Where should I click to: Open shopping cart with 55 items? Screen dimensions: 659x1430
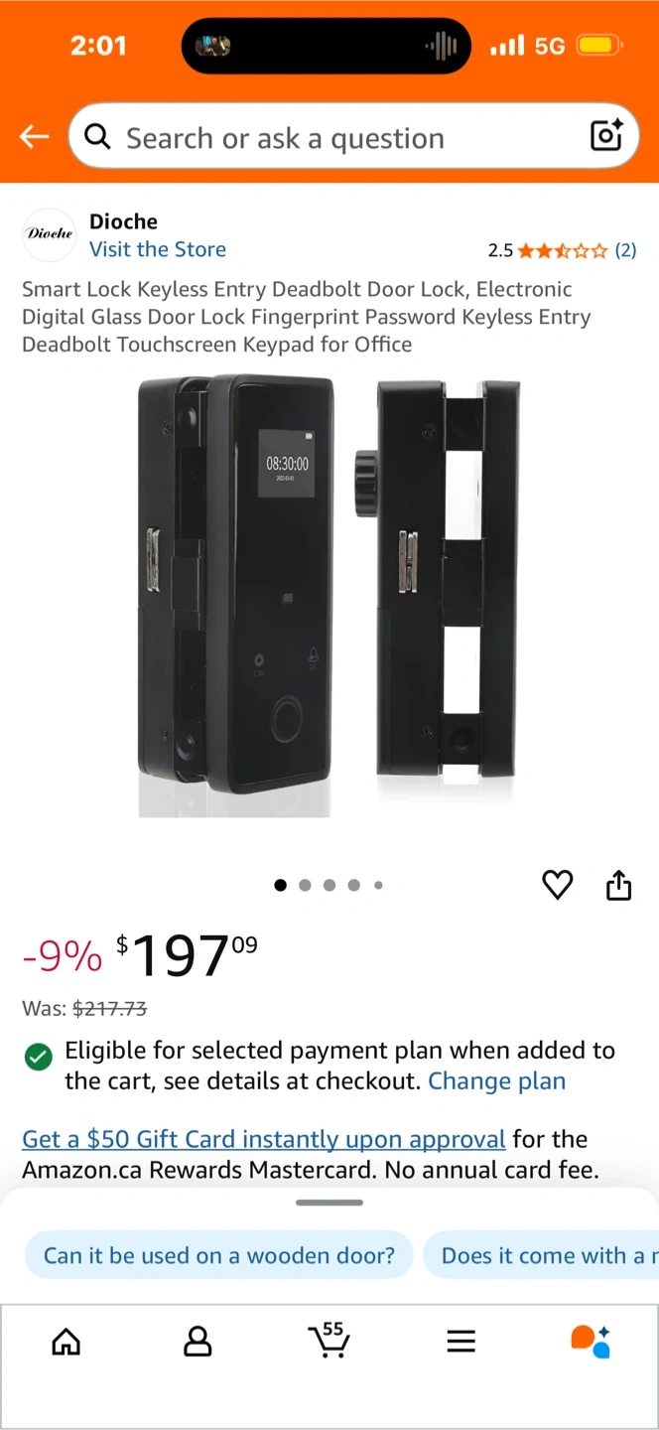(329, 1340)
